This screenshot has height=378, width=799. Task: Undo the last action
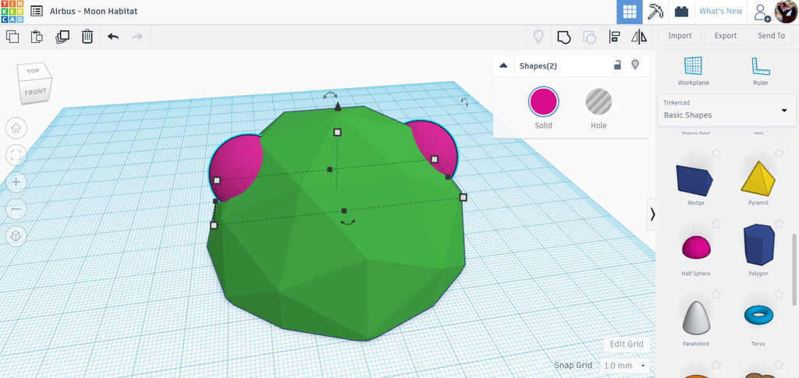click(x=113, y=37)
